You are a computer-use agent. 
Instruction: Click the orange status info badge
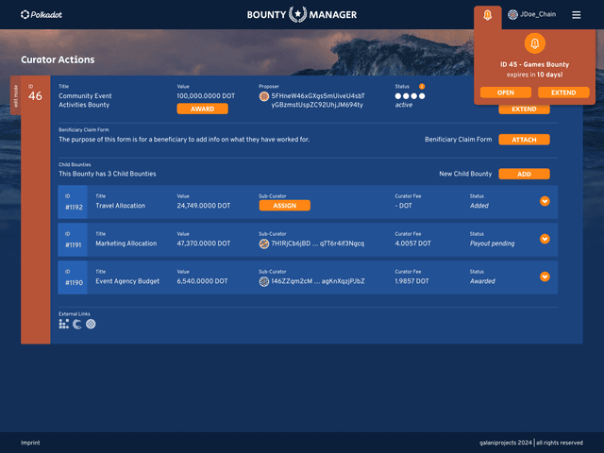point(422,87)
